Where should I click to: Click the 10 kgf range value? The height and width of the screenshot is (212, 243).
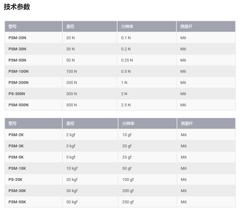click(x=72, y=168)
